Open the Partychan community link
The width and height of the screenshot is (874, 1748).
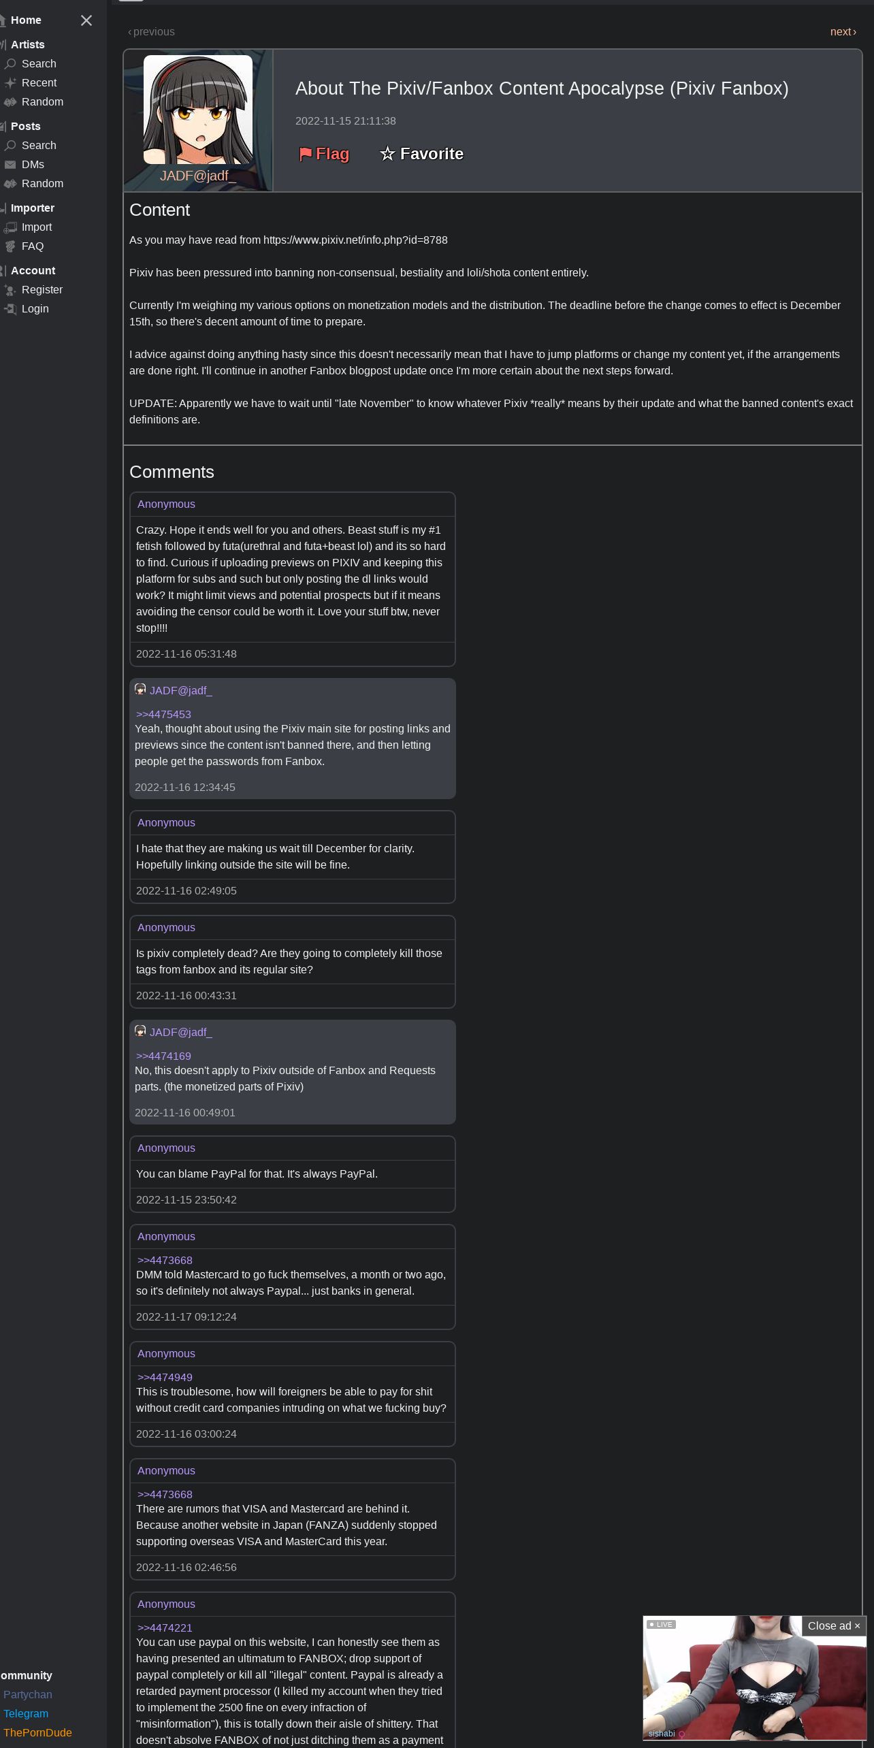click(x=28, y=1694)
